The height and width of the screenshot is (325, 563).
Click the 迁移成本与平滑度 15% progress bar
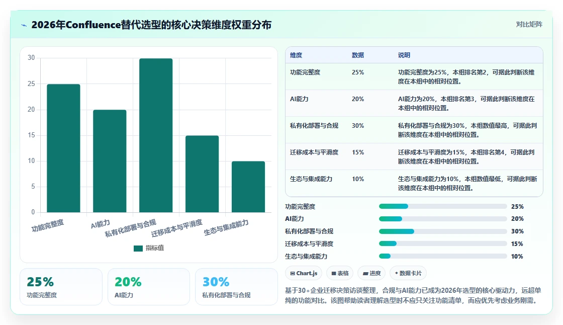click(443, 243)
